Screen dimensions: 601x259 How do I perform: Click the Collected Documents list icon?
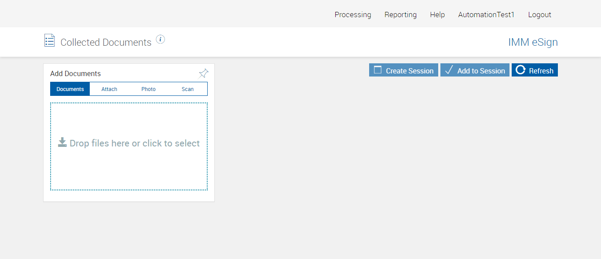pyautogui.click(x=49, y=40)
